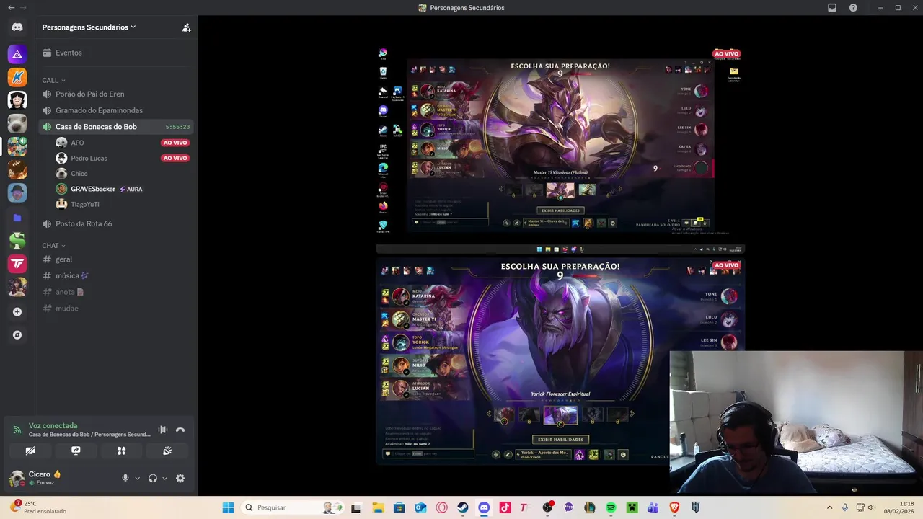Open File Explorer from taskbar
923x519 pixels.
pyautogui.click(x=378, y=507)
